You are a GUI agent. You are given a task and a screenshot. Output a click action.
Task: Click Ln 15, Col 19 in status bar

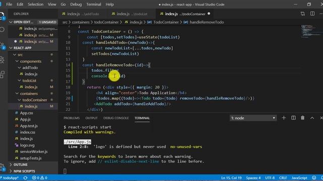(x=231, y=177)
